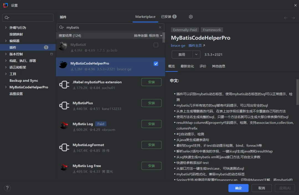This screenshot has width=299, height=195.
Task: Open the bruce ge vendor link
Action: [178, 46]
